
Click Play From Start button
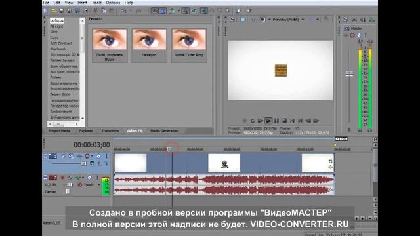[261, 121]
